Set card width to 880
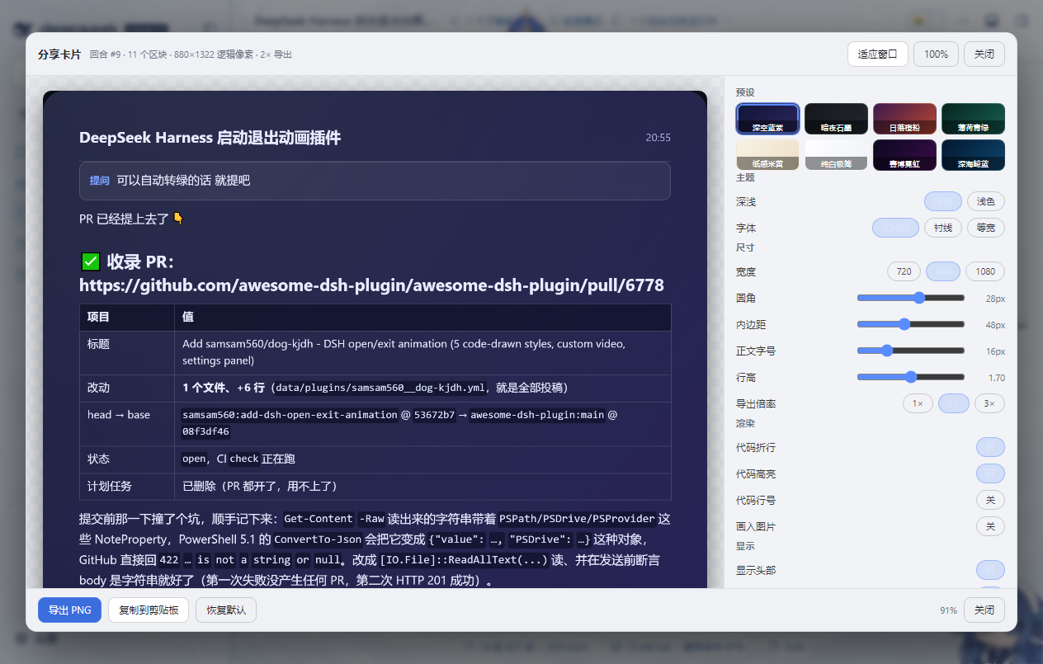 coord(943,271)
